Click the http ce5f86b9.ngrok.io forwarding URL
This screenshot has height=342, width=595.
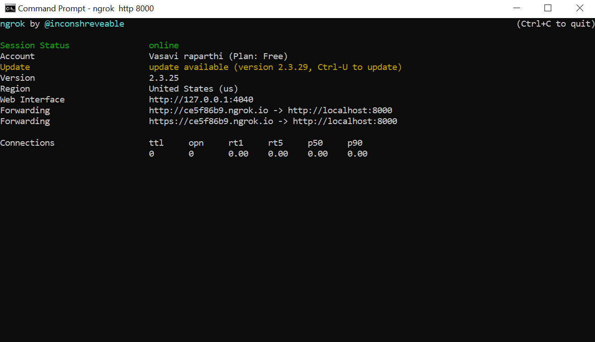click(x=208, y=111)
